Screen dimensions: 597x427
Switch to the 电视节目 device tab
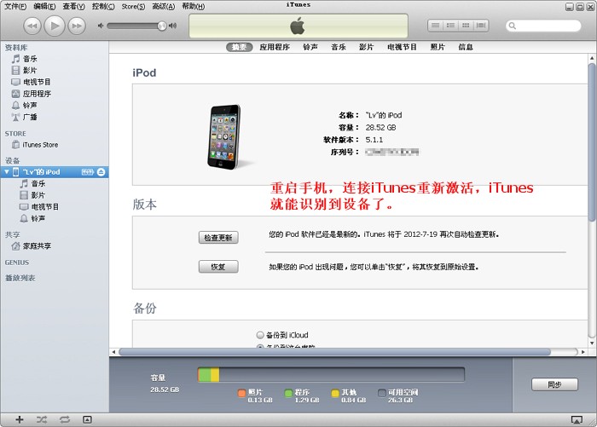point(402,47)
